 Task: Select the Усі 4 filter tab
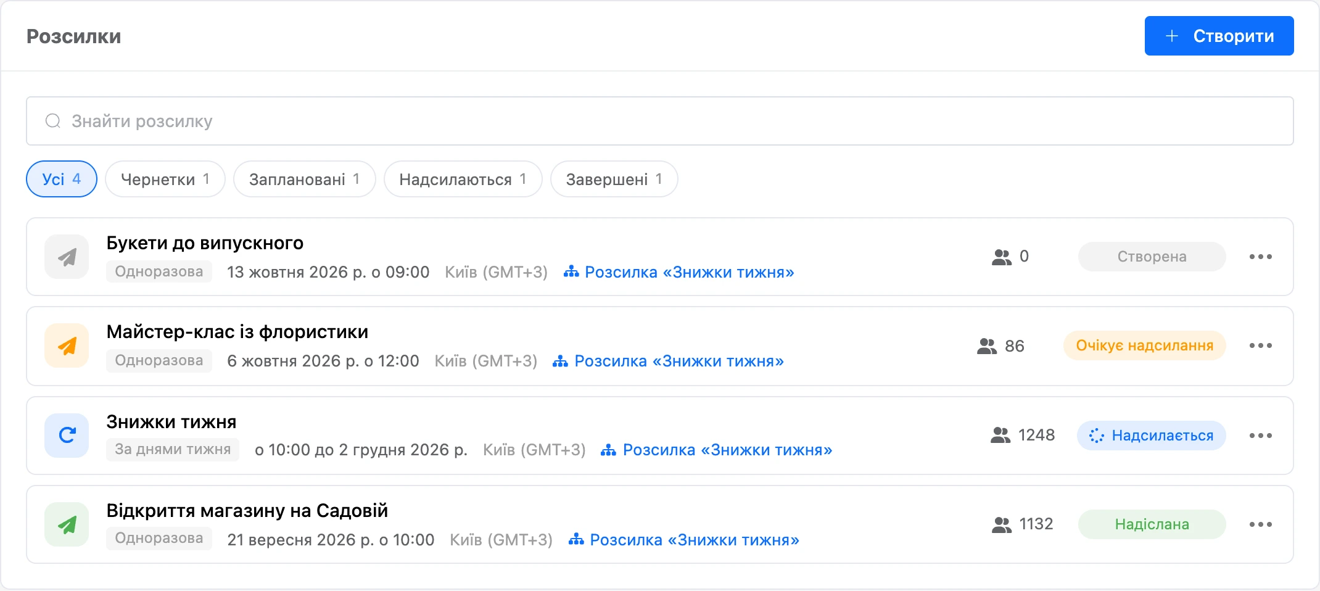(62, 179)
